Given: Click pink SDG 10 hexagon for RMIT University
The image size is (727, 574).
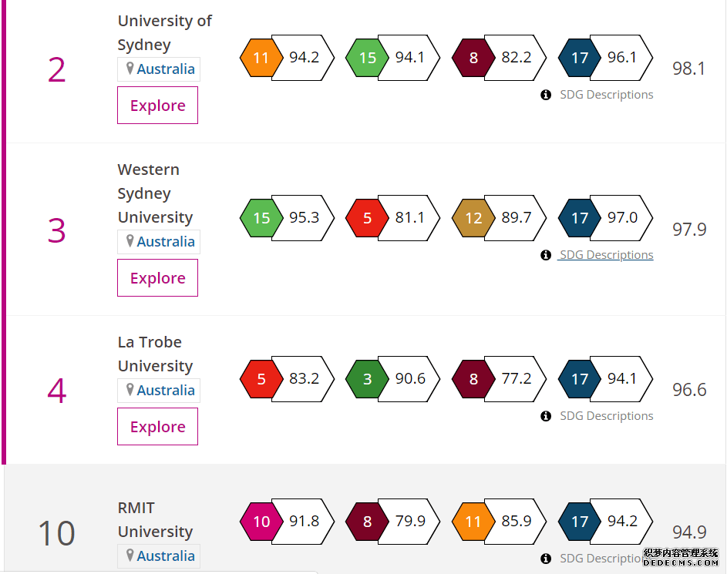Looking at the screenshot, I should (x=261, y=522).
